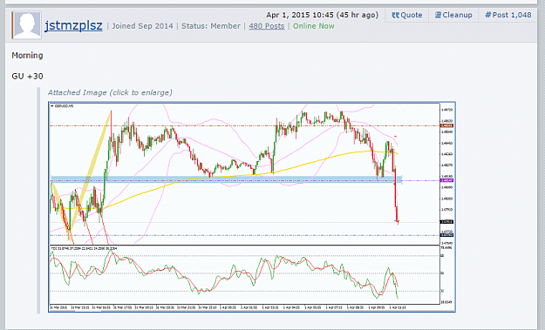The width and height of the screenshot is (545, 330).
Task: Click the Cleanup button
Action: pos(453,16)
